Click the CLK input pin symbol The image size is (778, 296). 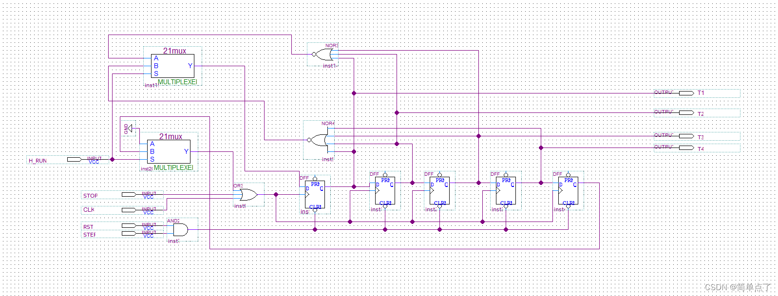click(129, 210)
